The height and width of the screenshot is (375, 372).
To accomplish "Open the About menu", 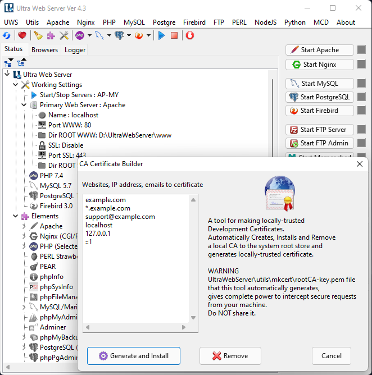I will click(346, 22).
